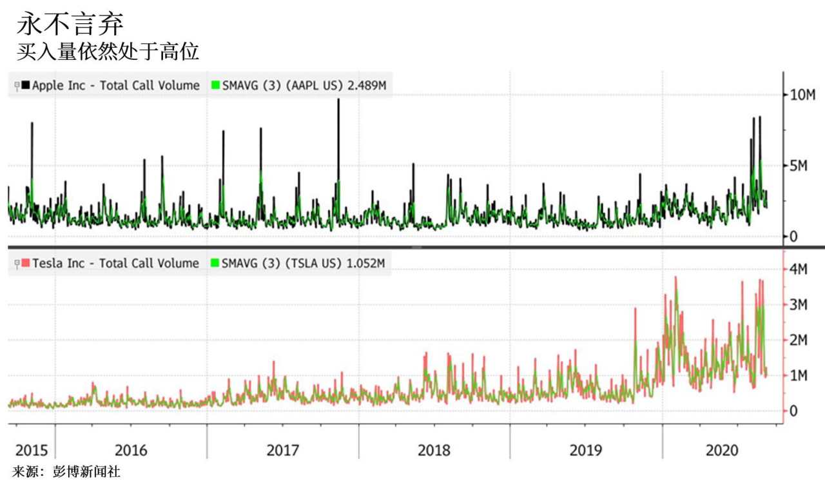Click the "Apple Inc - Total Call Volume" legend label
This screenshot has width=825, height=488.
116,85
